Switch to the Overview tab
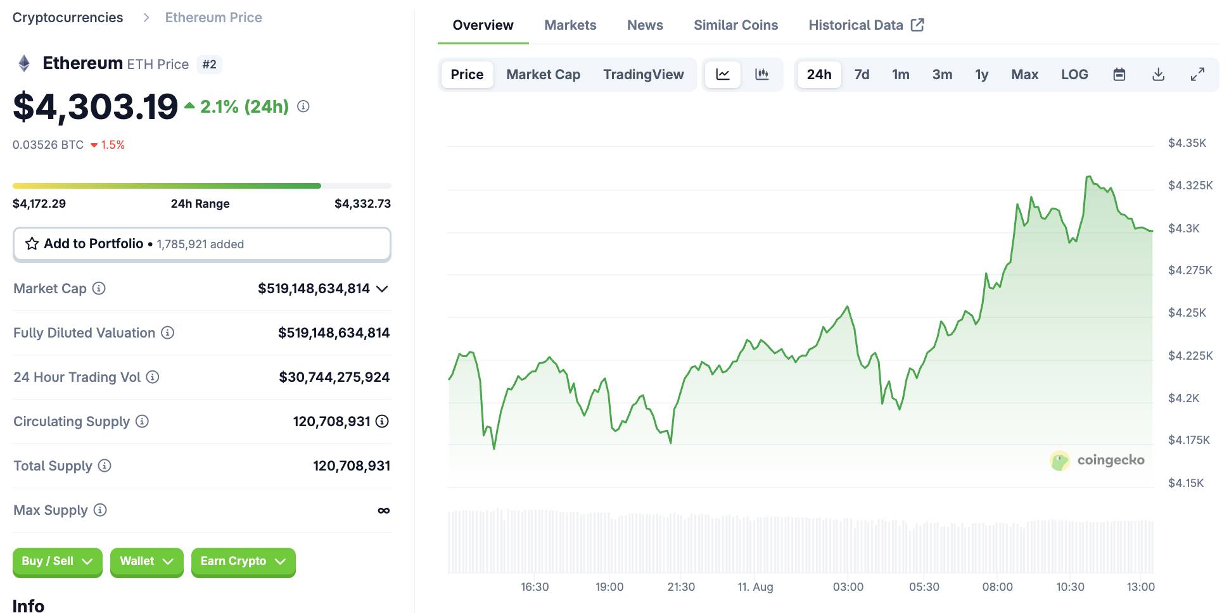 click(483, 25)
